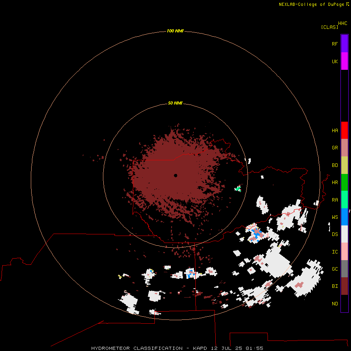The height and width of the screenshot is (351, 351).
Task: Click the ND black legend swatch
Action: click(344, 303)
